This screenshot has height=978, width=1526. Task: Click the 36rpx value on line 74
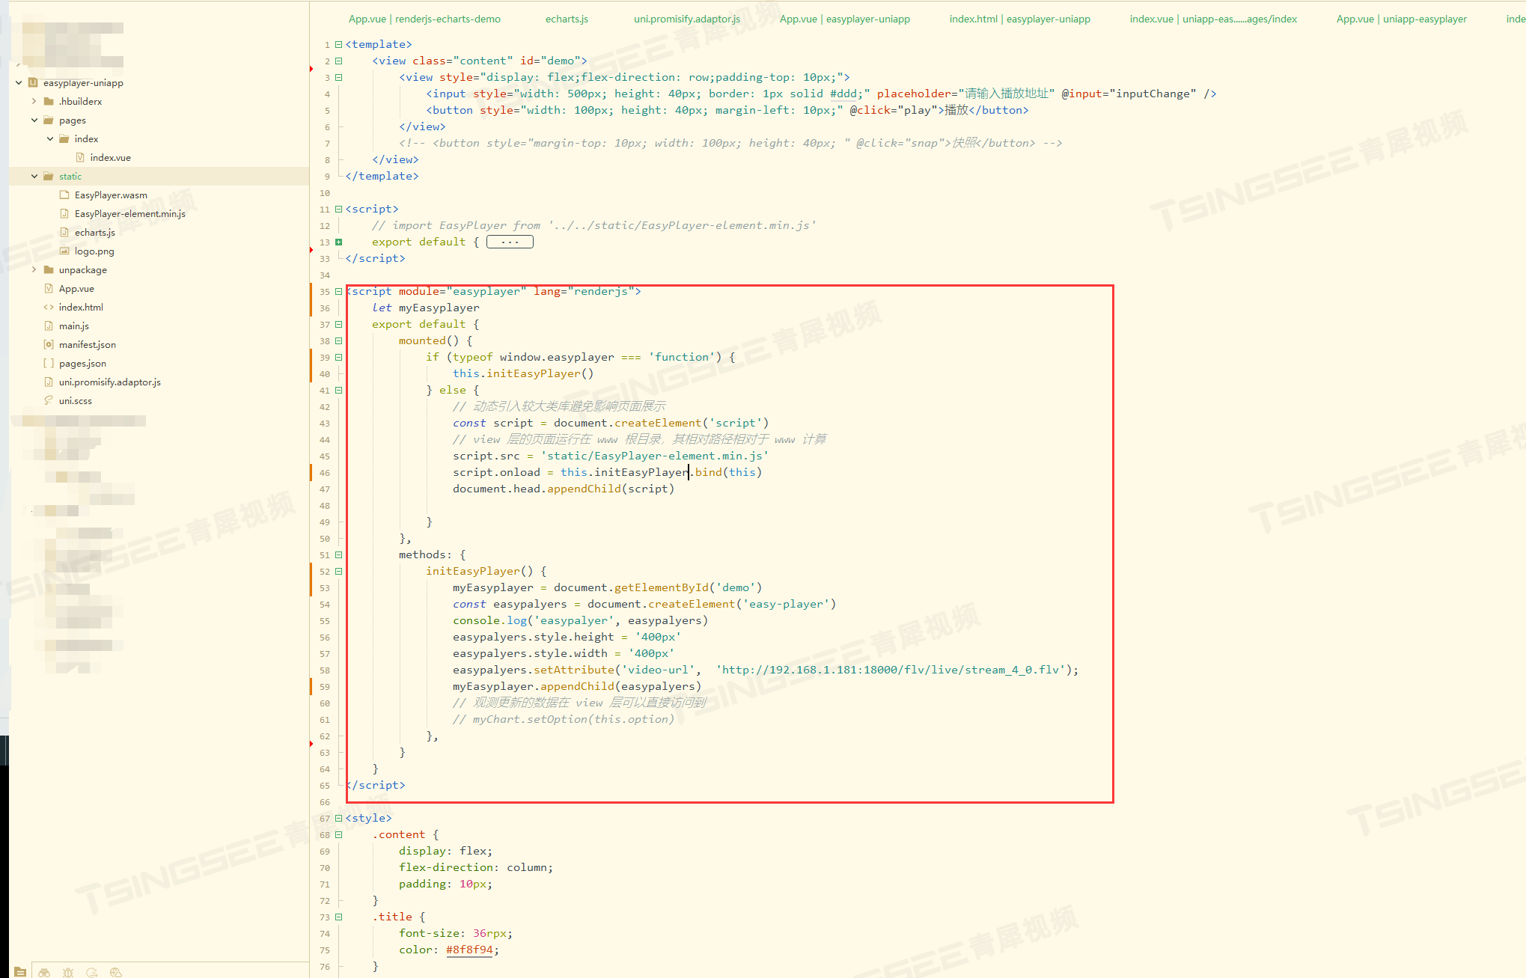(489, 933)
